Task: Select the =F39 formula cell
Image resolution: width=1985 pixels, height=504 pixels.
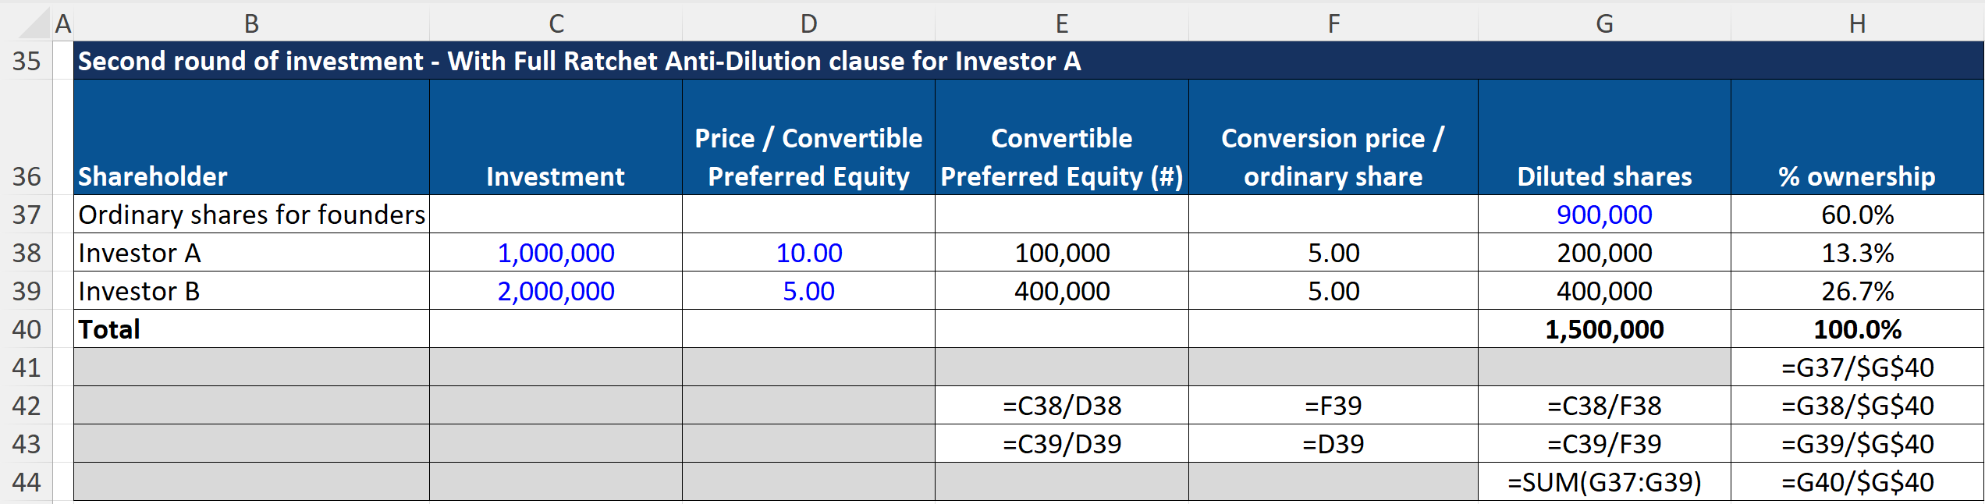Action: point(1333,406)
